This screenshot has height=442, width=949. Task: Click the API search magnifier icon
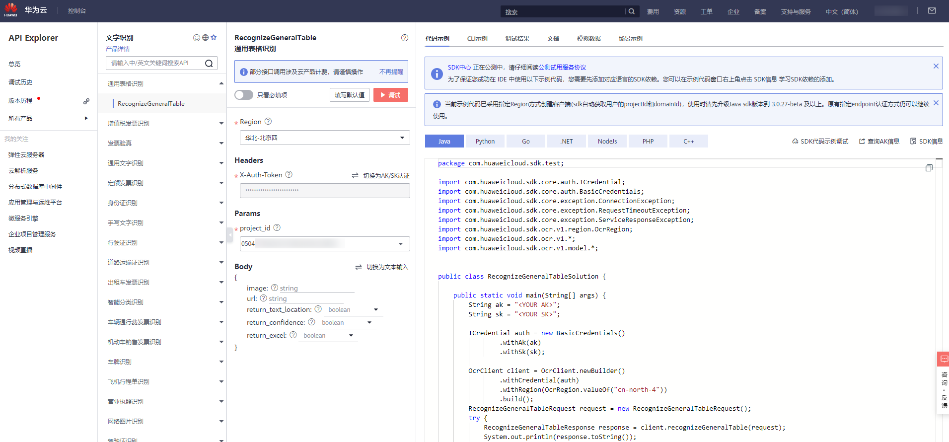[209, 63]
